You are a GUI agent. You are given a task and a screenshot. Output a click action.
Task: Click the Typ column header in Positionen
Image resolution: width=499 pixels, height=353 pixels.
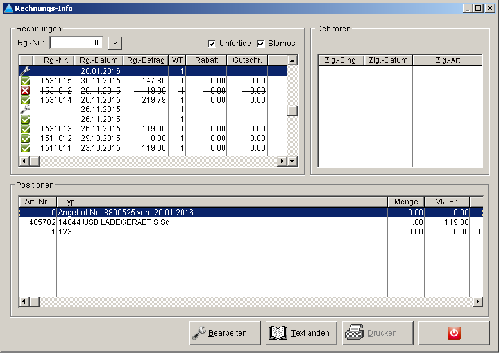coord(222,202)
